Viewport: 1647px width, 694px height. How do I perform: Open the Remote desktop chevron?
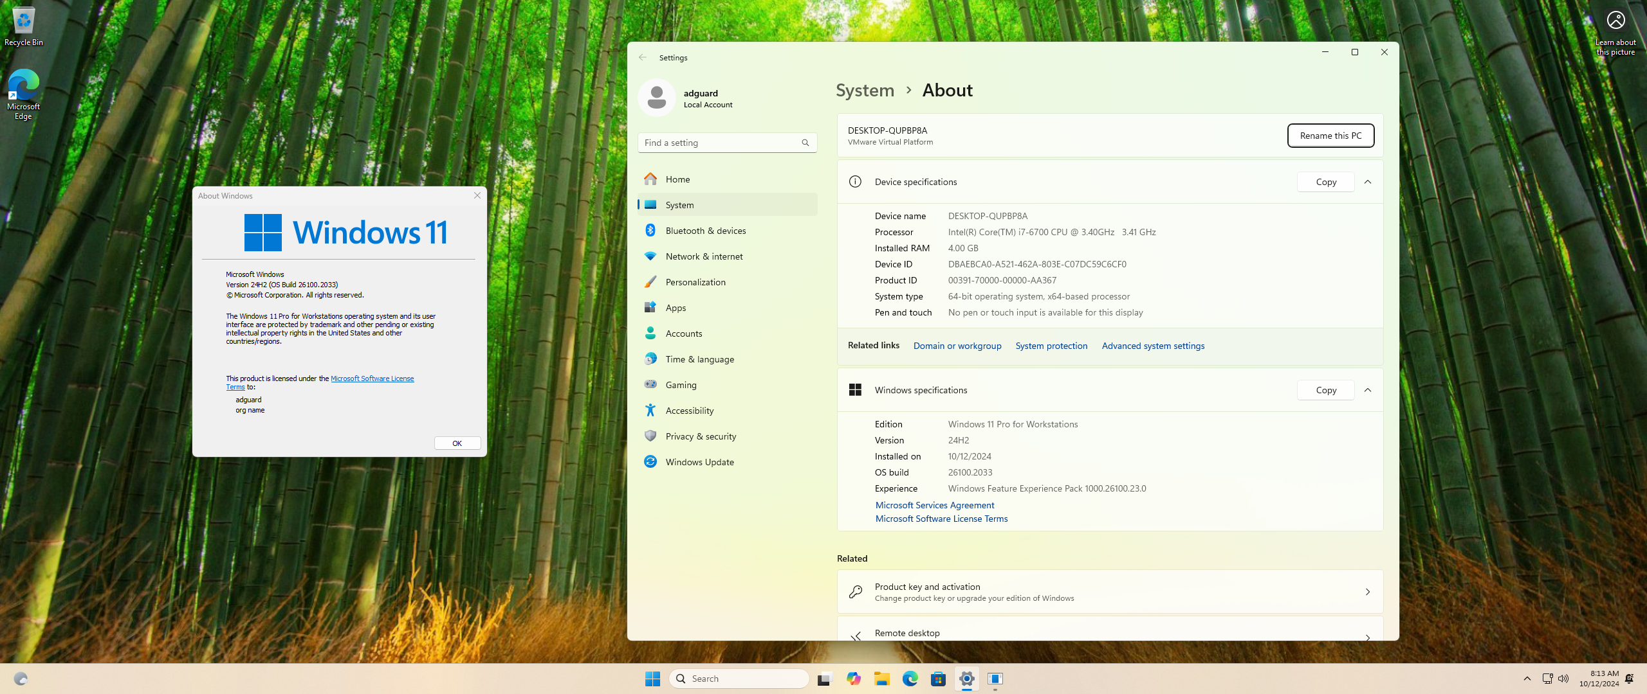[x=1368, y=636]
